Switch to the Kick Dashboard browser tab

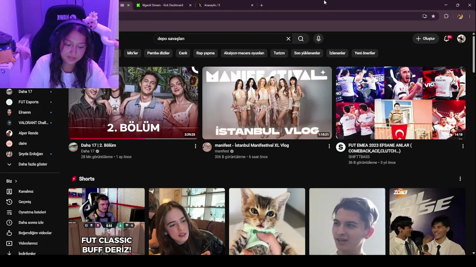point(164,5)
